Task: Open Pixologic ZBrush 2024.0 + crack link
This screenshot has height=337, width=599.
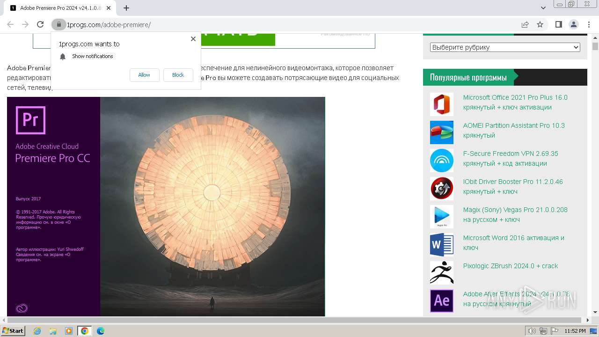Action: click(x=511, y=266)
